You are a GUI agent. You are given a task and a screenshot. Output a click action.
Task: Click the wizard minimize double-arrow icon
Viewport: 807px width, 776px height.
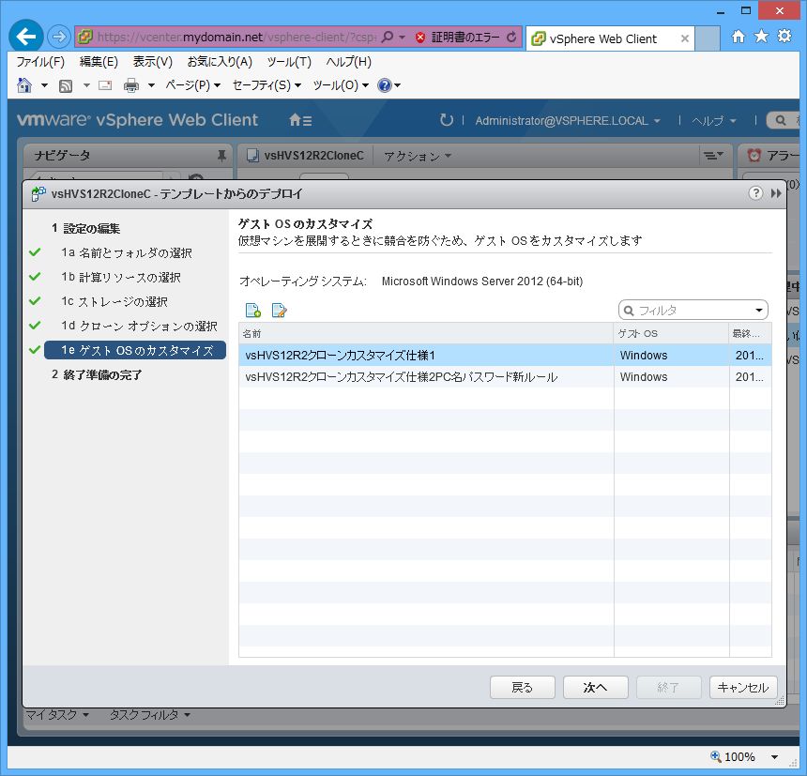pyautogui.click(x=776, y=193)
